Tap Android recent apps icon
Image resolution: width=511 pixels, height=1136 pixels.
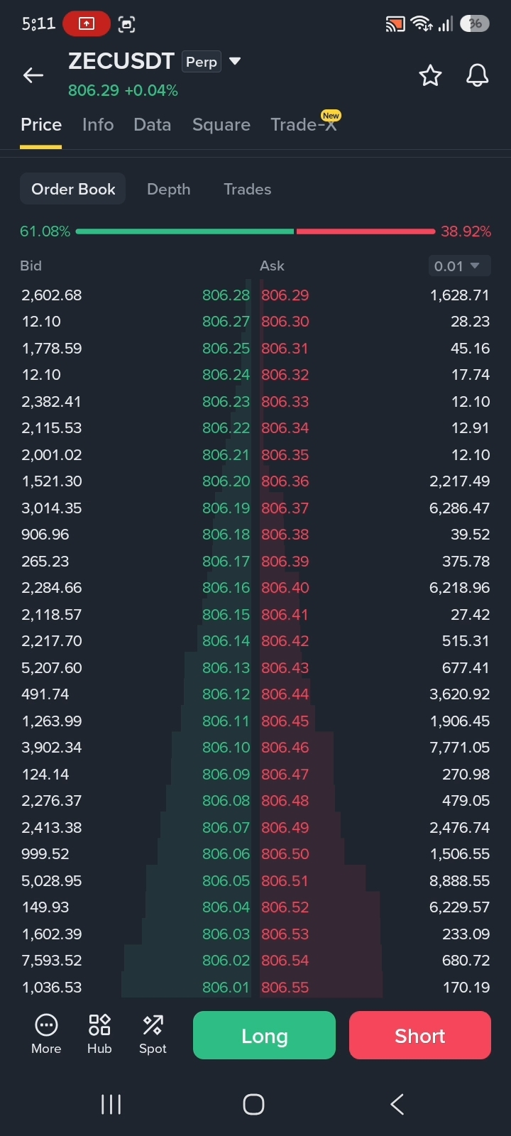coord(111,1104)
